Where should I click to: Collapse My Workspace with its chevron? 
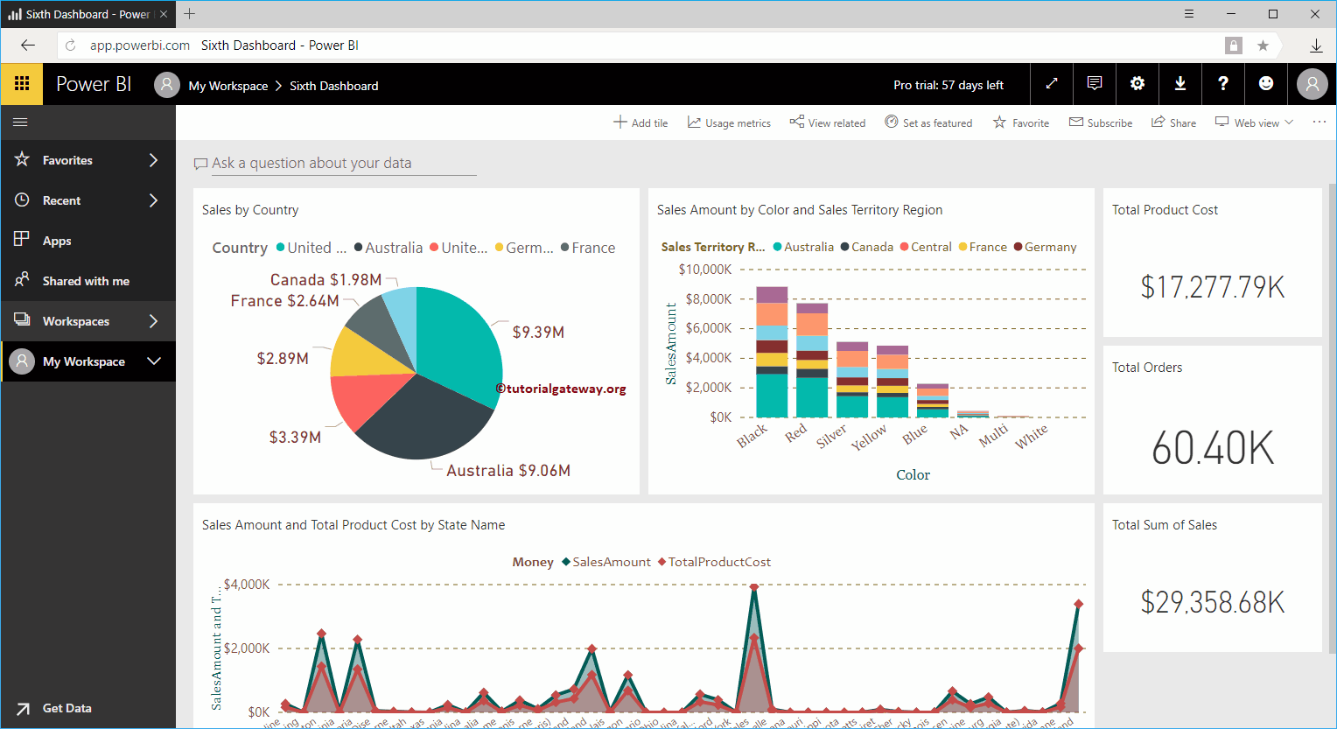click(x=154, y=361)
